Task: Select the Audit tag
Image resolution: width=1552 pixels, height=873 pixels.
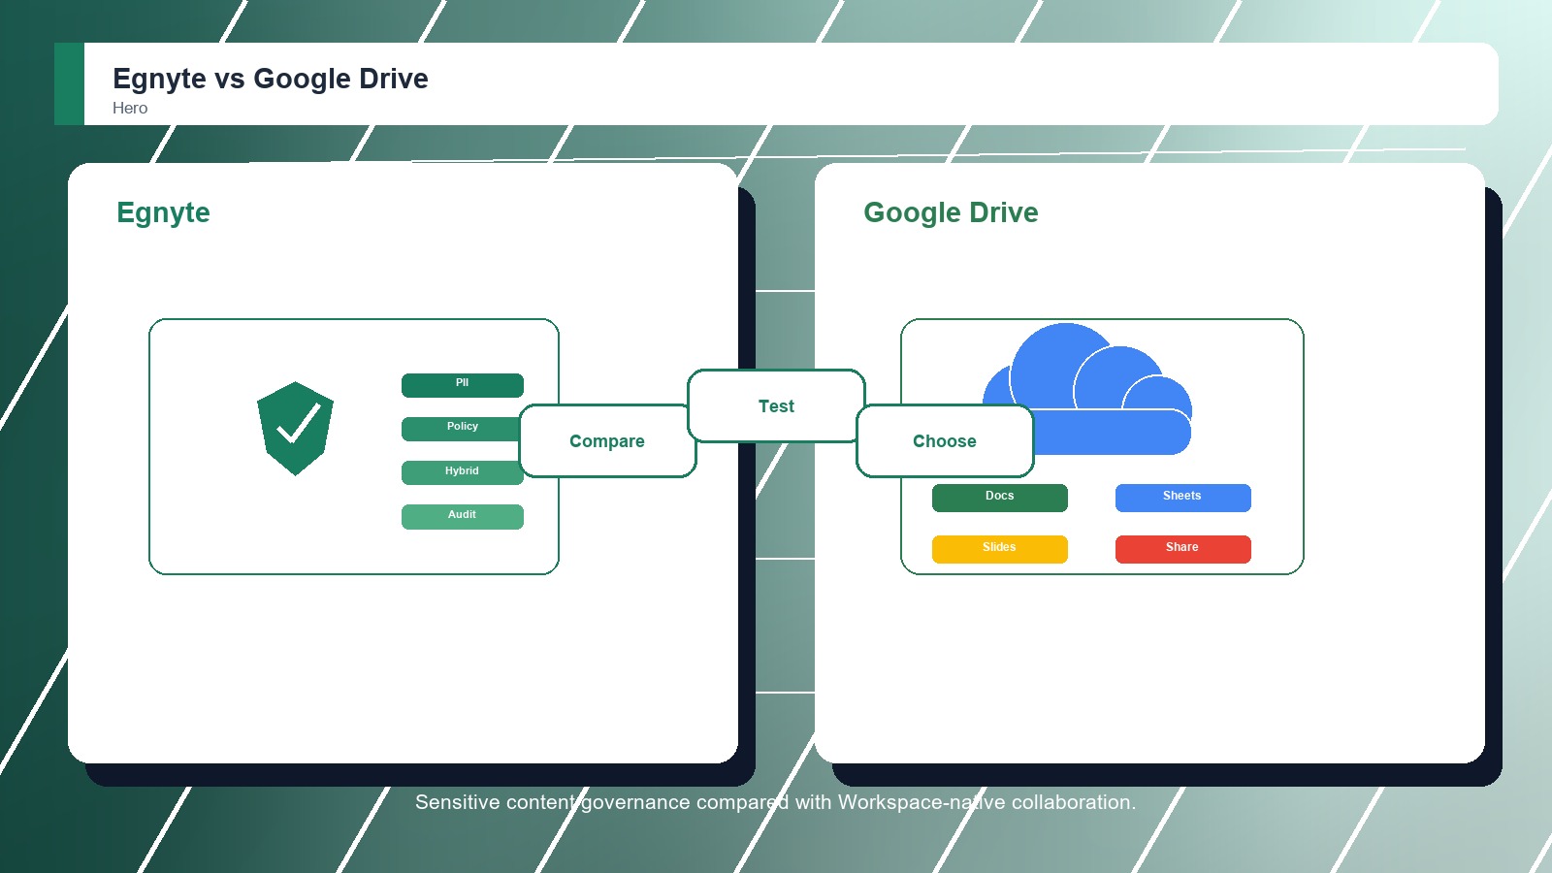Action: (x=463, y=517)
